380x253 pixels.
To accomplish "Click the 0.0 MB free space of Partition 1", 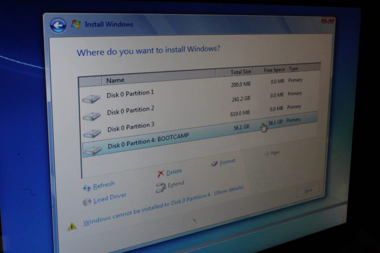I will click(x=277, y=81).
